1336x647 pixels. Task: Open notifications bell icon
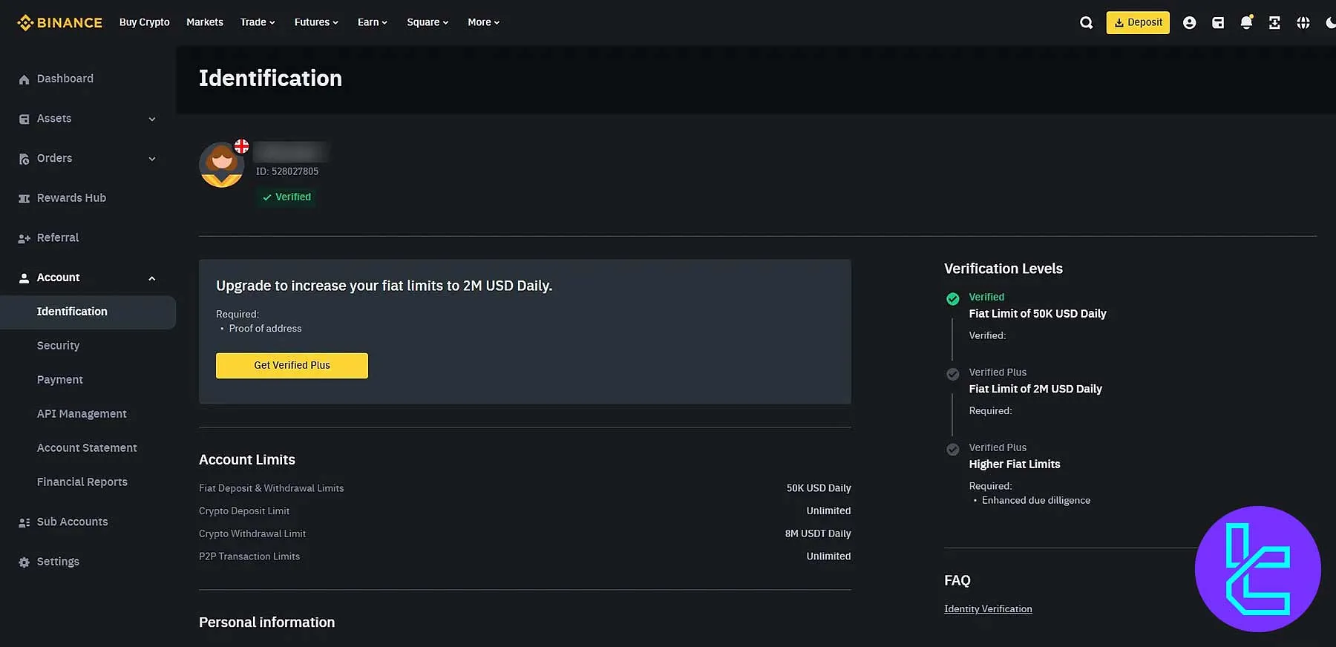pyautogui.click(x=1246, y=23)
